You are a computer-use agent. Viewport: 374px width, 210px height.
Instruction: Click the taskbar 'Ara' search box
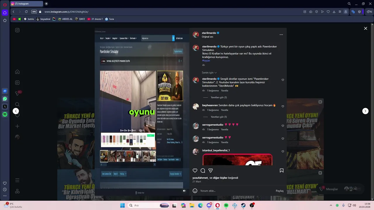[x=149, y=205]
